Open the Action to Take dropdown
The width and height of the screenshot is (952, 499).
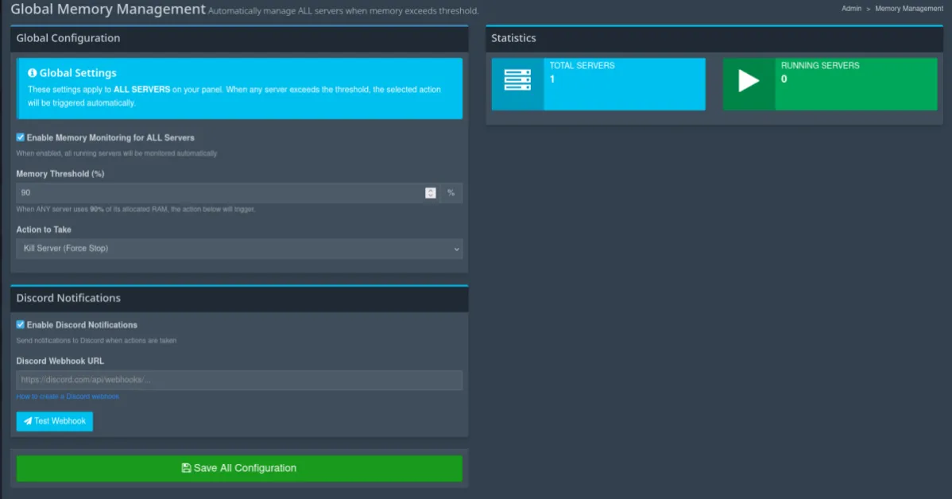coord(238,249)
